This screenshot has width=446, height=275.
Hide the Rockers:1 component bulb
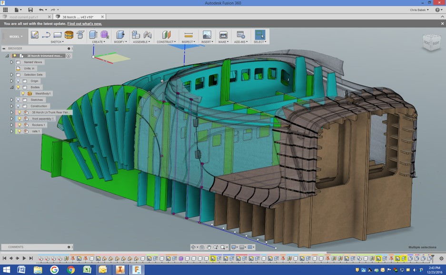click(x=20, y=125)
